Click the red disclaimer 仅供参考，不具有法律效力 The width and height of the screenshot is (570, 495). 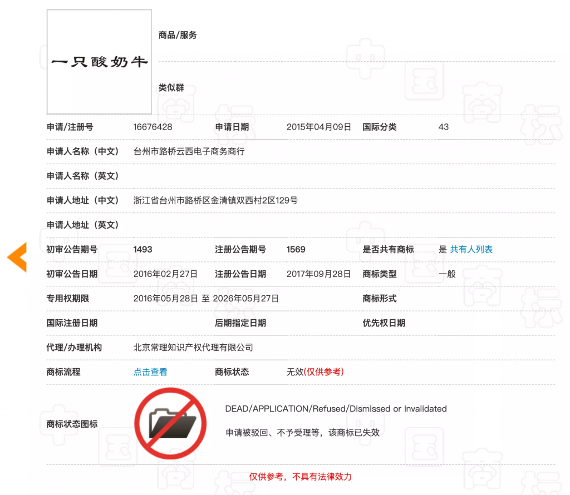[x=300, y=477]
